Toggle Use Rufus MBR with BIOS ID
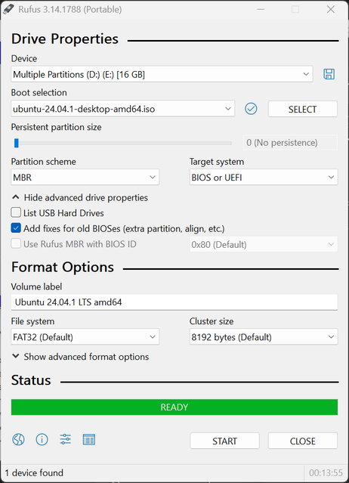This screenshot has height=483, width=349. [16, 243]
